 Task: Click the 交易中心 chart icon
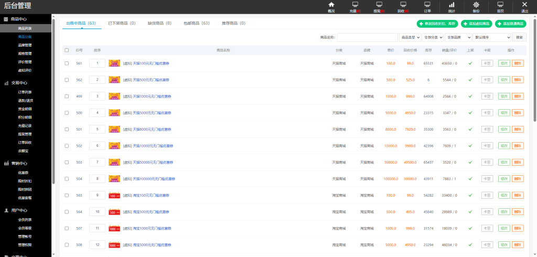coord(6,82)
